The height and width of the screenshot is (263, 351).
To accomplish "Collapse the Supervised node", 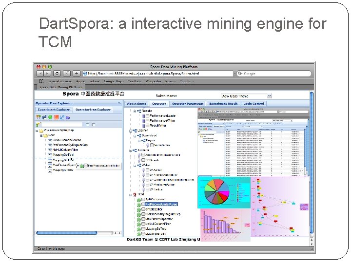I will pos(135,135).
